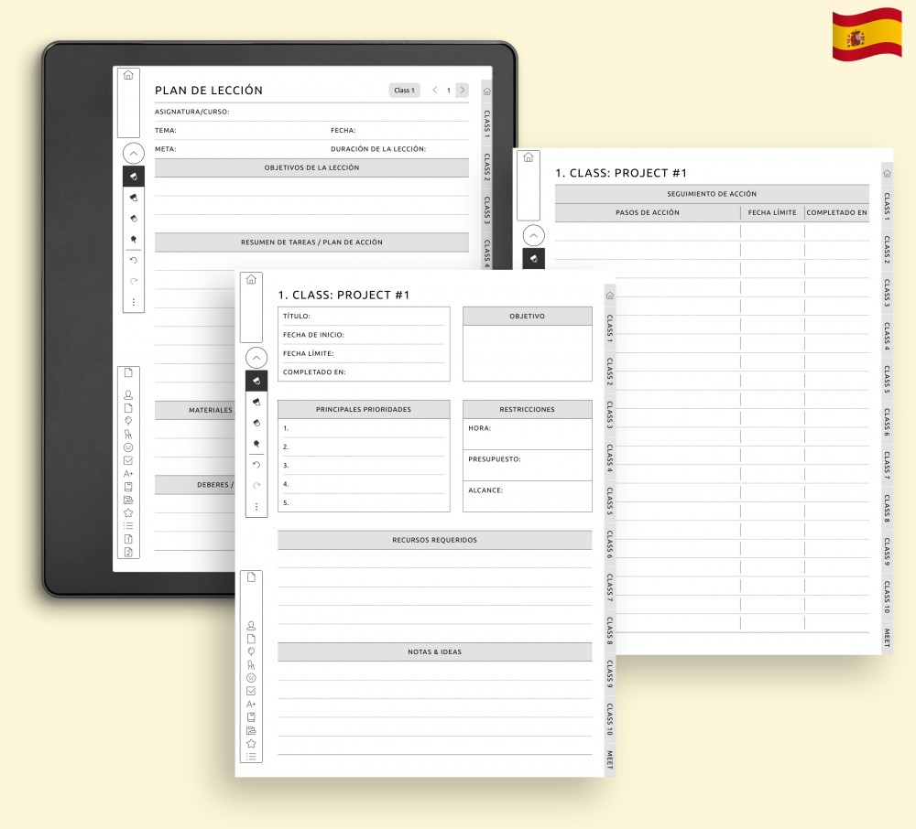Select the CLASS 10 tab on the action tracking page
The width and height of the screenshot is (916, 829).
(887, 597)
